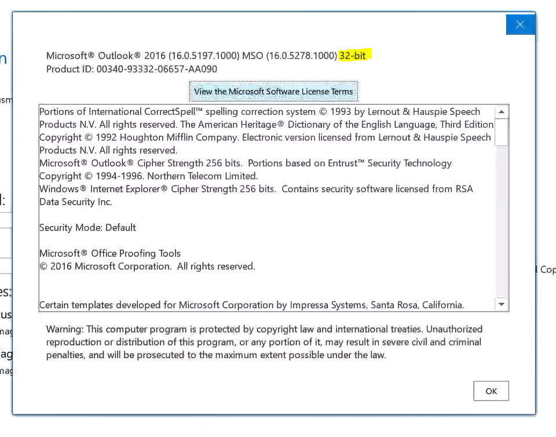The height and width of the screenshot is (437, 556).
Task: Click the scrollbar down arrow in license text
Action: (x=502, y=304)
